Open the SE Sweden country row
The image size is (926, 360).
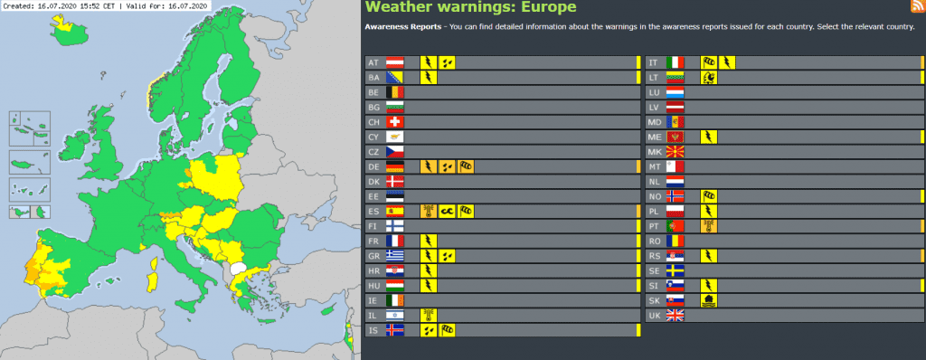point(785,270)
